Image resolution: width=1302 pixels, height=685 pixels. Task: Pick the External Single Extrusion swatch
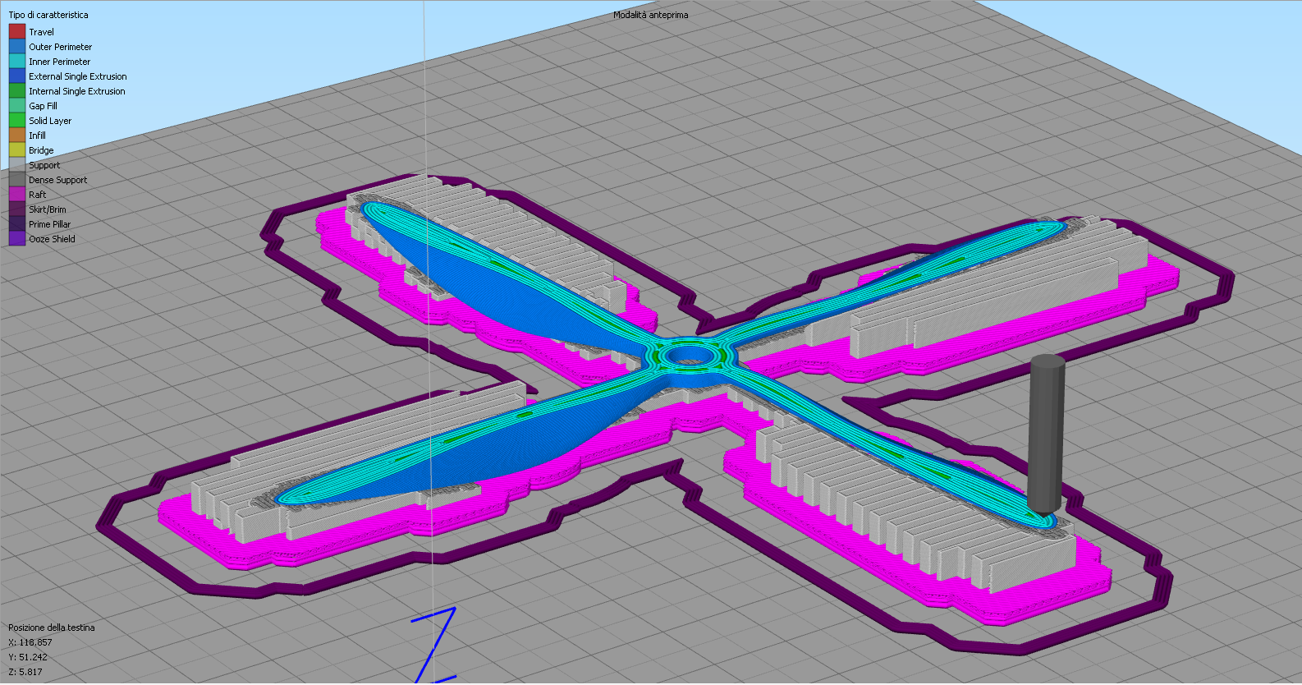coord(17,76)
